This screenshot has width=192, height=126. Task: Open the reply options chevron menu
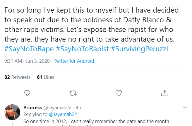pos(185,108)
